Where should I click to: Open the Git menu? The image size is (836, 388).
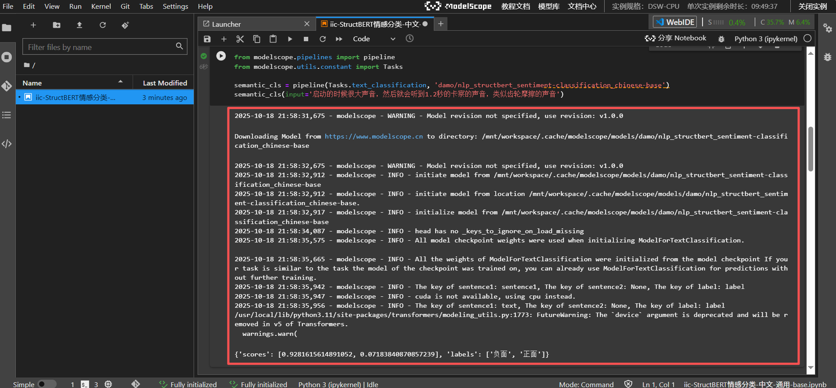[125, 6]
